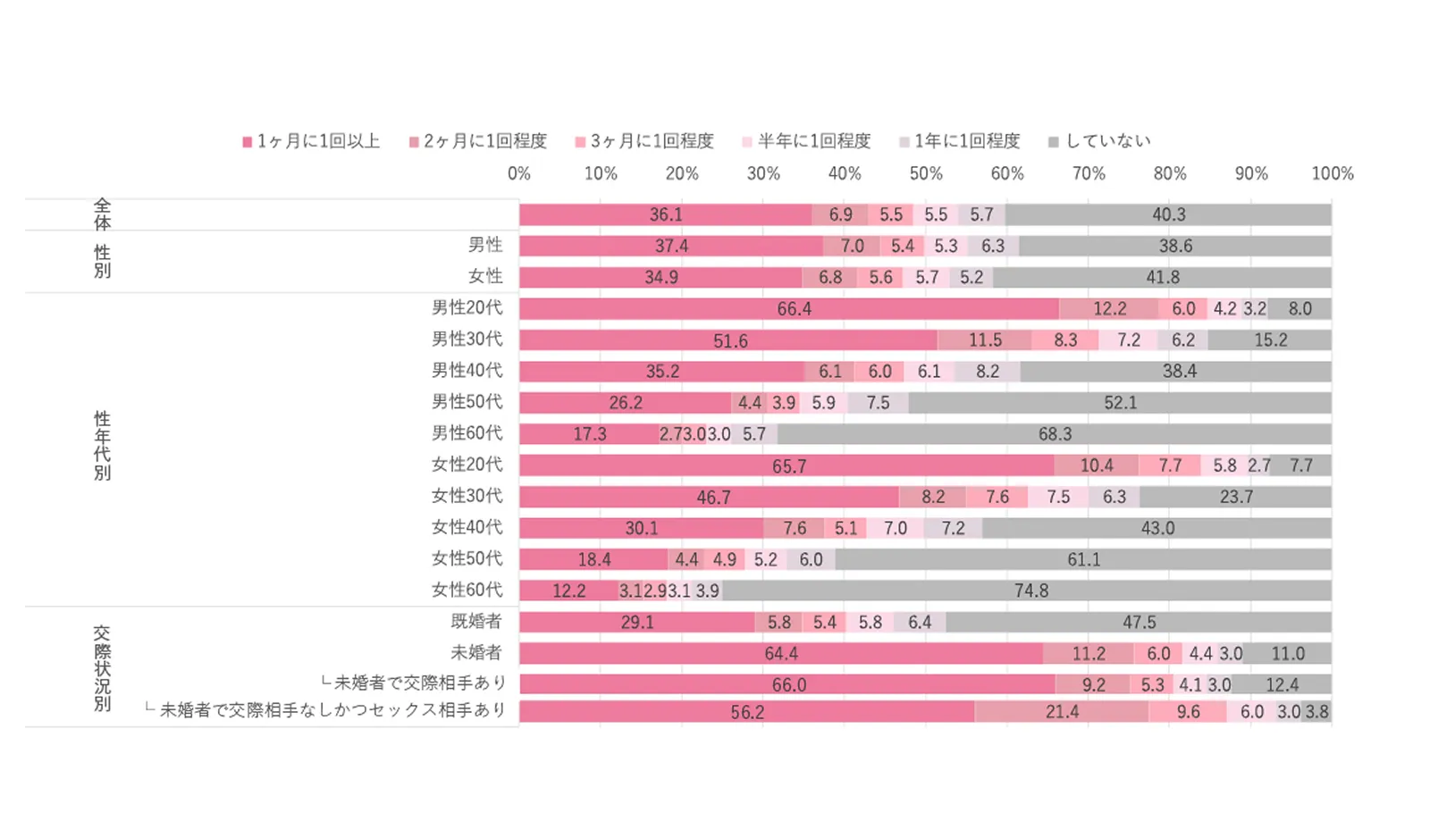Select the していない legend label text
Image resolution: width=1430 pixels, height=838 pixels.
[x=1108, y=141]
